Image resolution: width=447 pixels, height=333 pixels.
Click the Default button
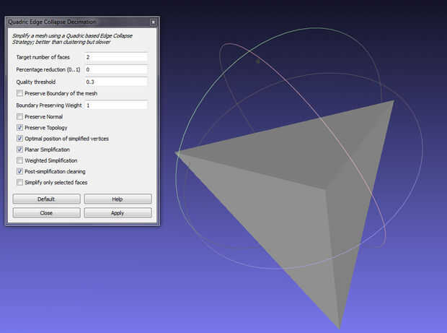coord(46,199)
